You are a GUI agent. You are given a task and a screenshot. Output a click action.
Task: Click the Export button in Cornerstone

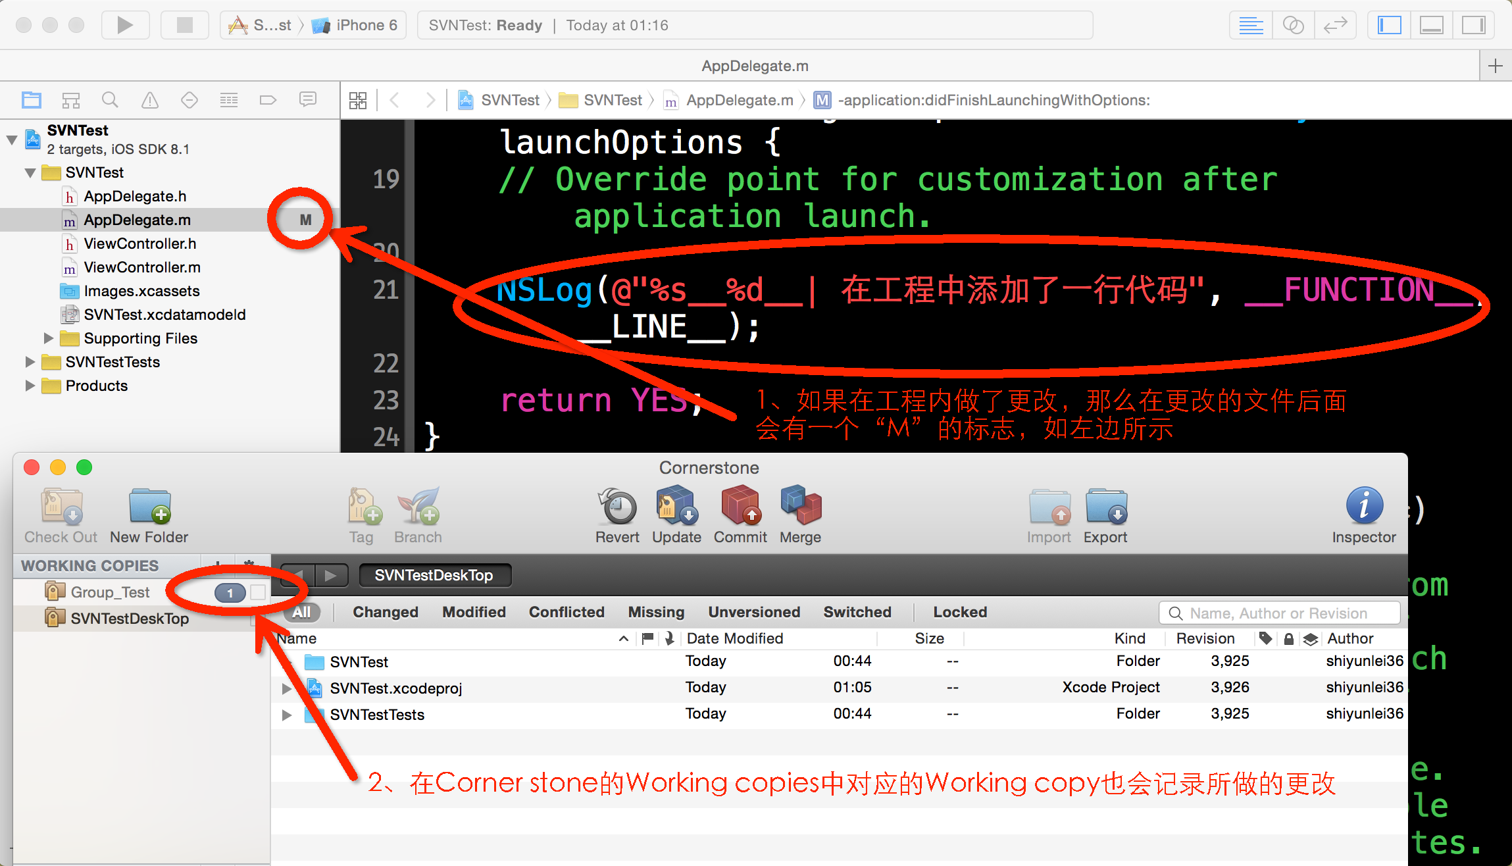coord(1106,516)
